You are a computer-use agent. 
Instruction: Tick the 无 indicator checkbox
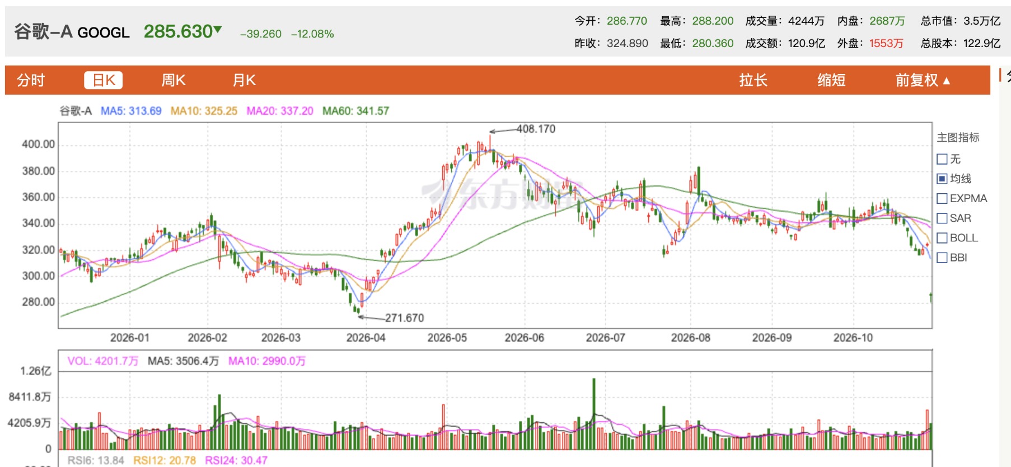tap(942, 159)
